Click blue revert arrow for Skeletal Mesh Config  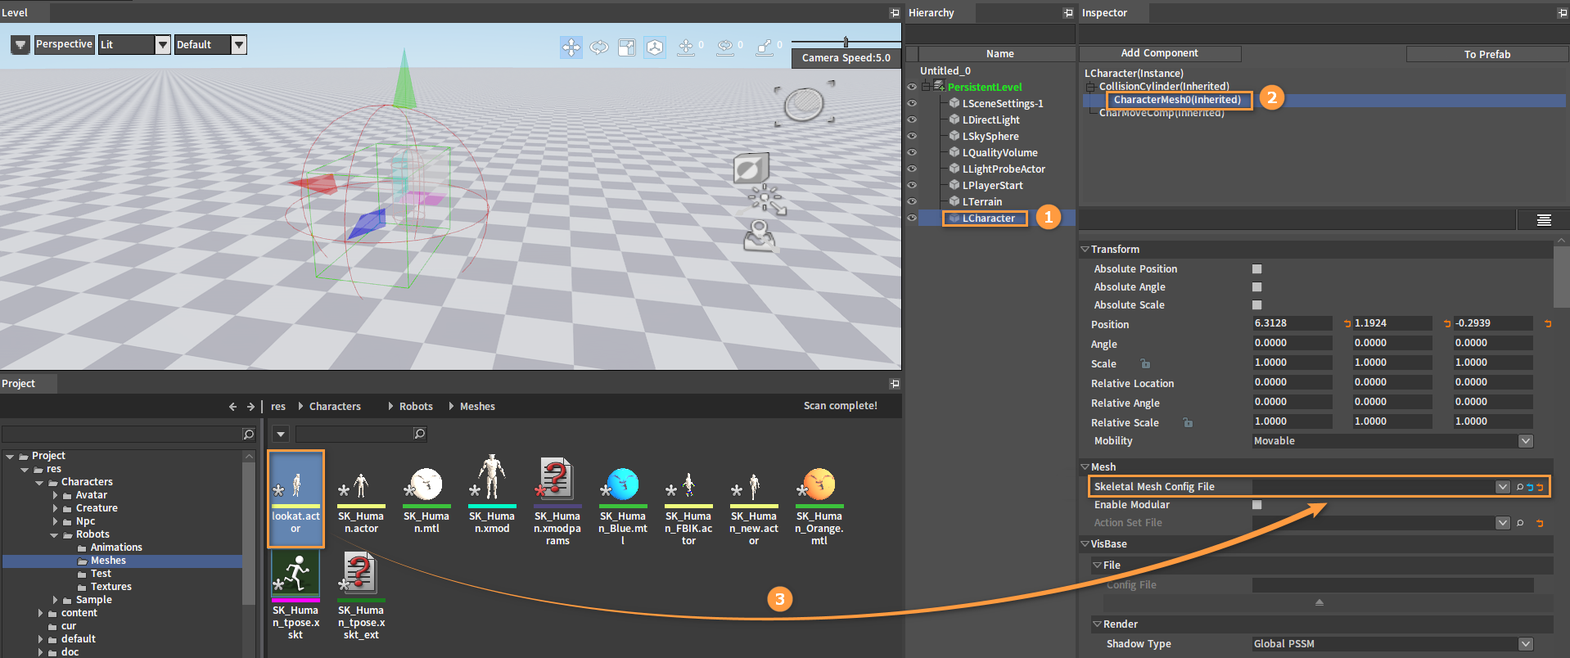tap(1530, 487)
